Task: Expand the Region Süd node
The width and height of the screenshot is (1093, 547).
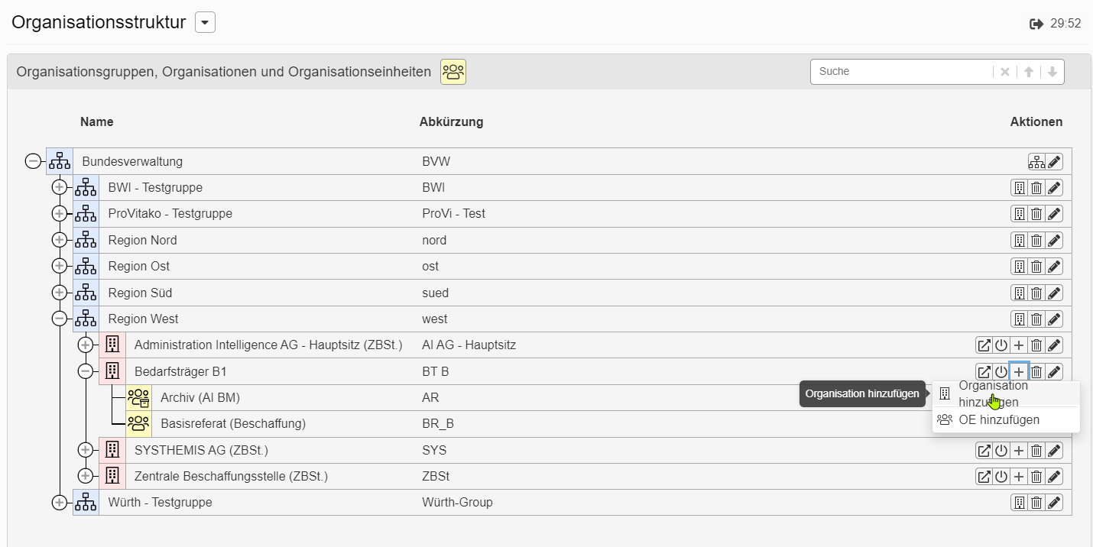Action: pos(59,293)
